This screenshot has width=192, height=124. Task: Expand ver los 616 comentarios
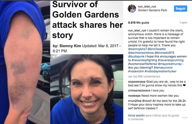point(144,76)
